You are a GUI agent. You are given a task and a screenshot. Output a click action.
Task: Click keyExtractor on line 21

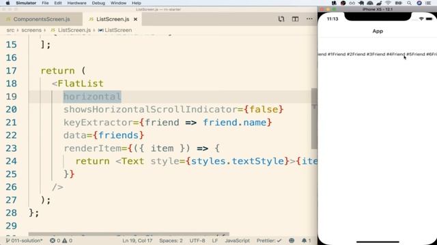(x=98, y=122)
